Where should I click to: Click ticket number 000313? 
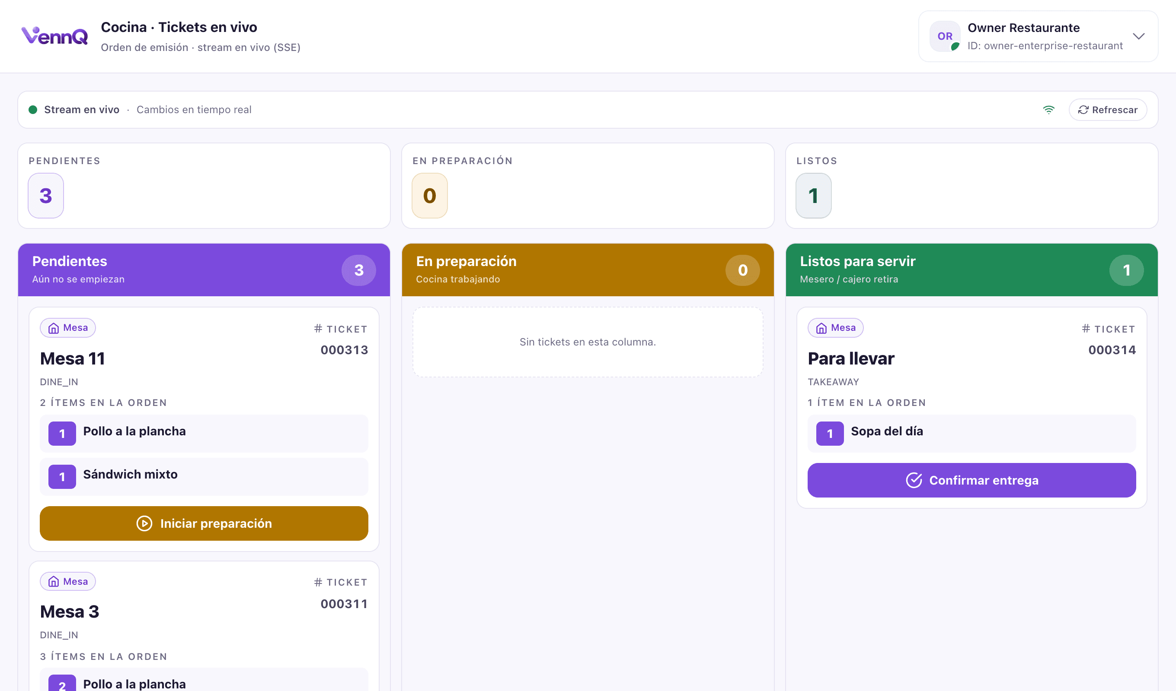344,350
